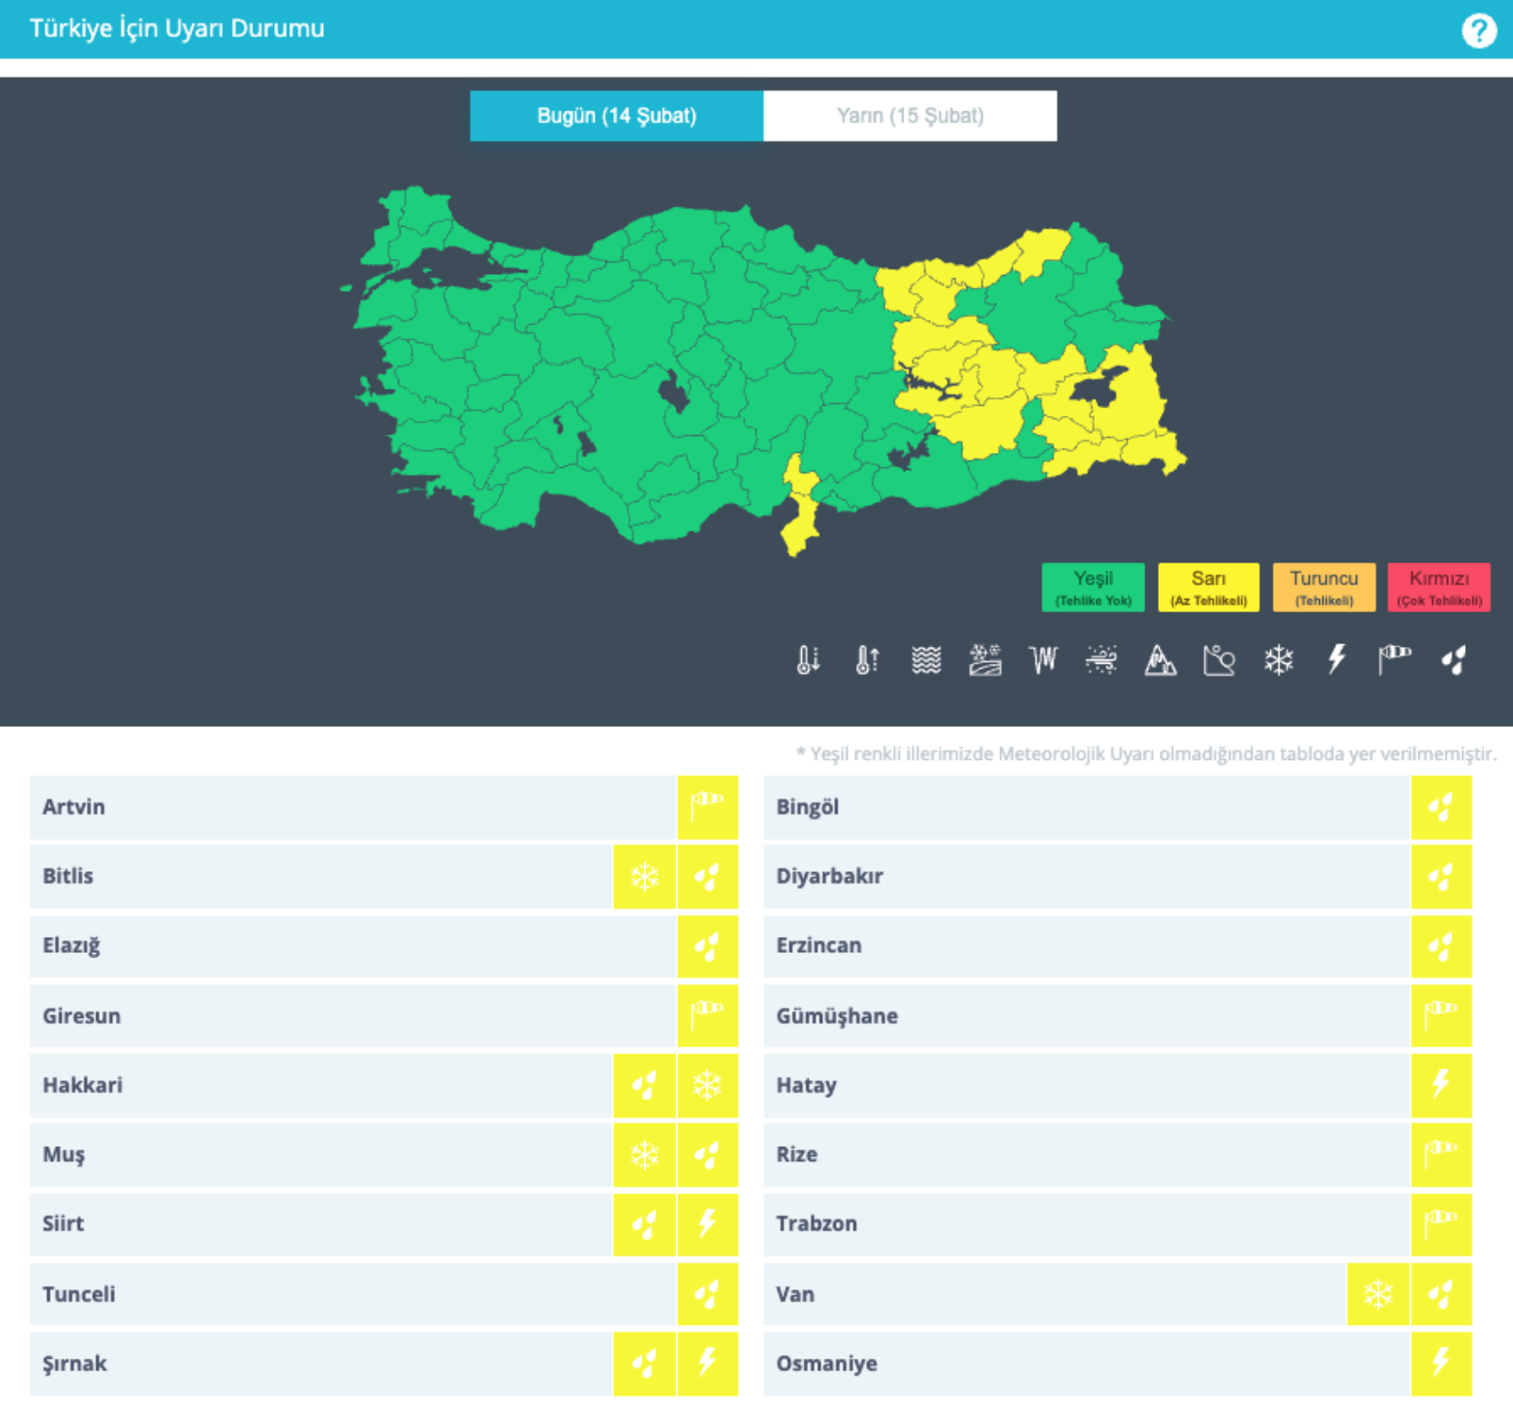Select the fog wavy lines icon

coord(926,659)
